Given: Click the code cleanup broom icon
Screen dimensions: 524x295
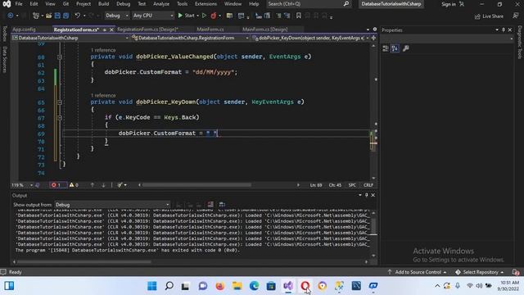Looking at the screenshot, I should pos(120,185).
